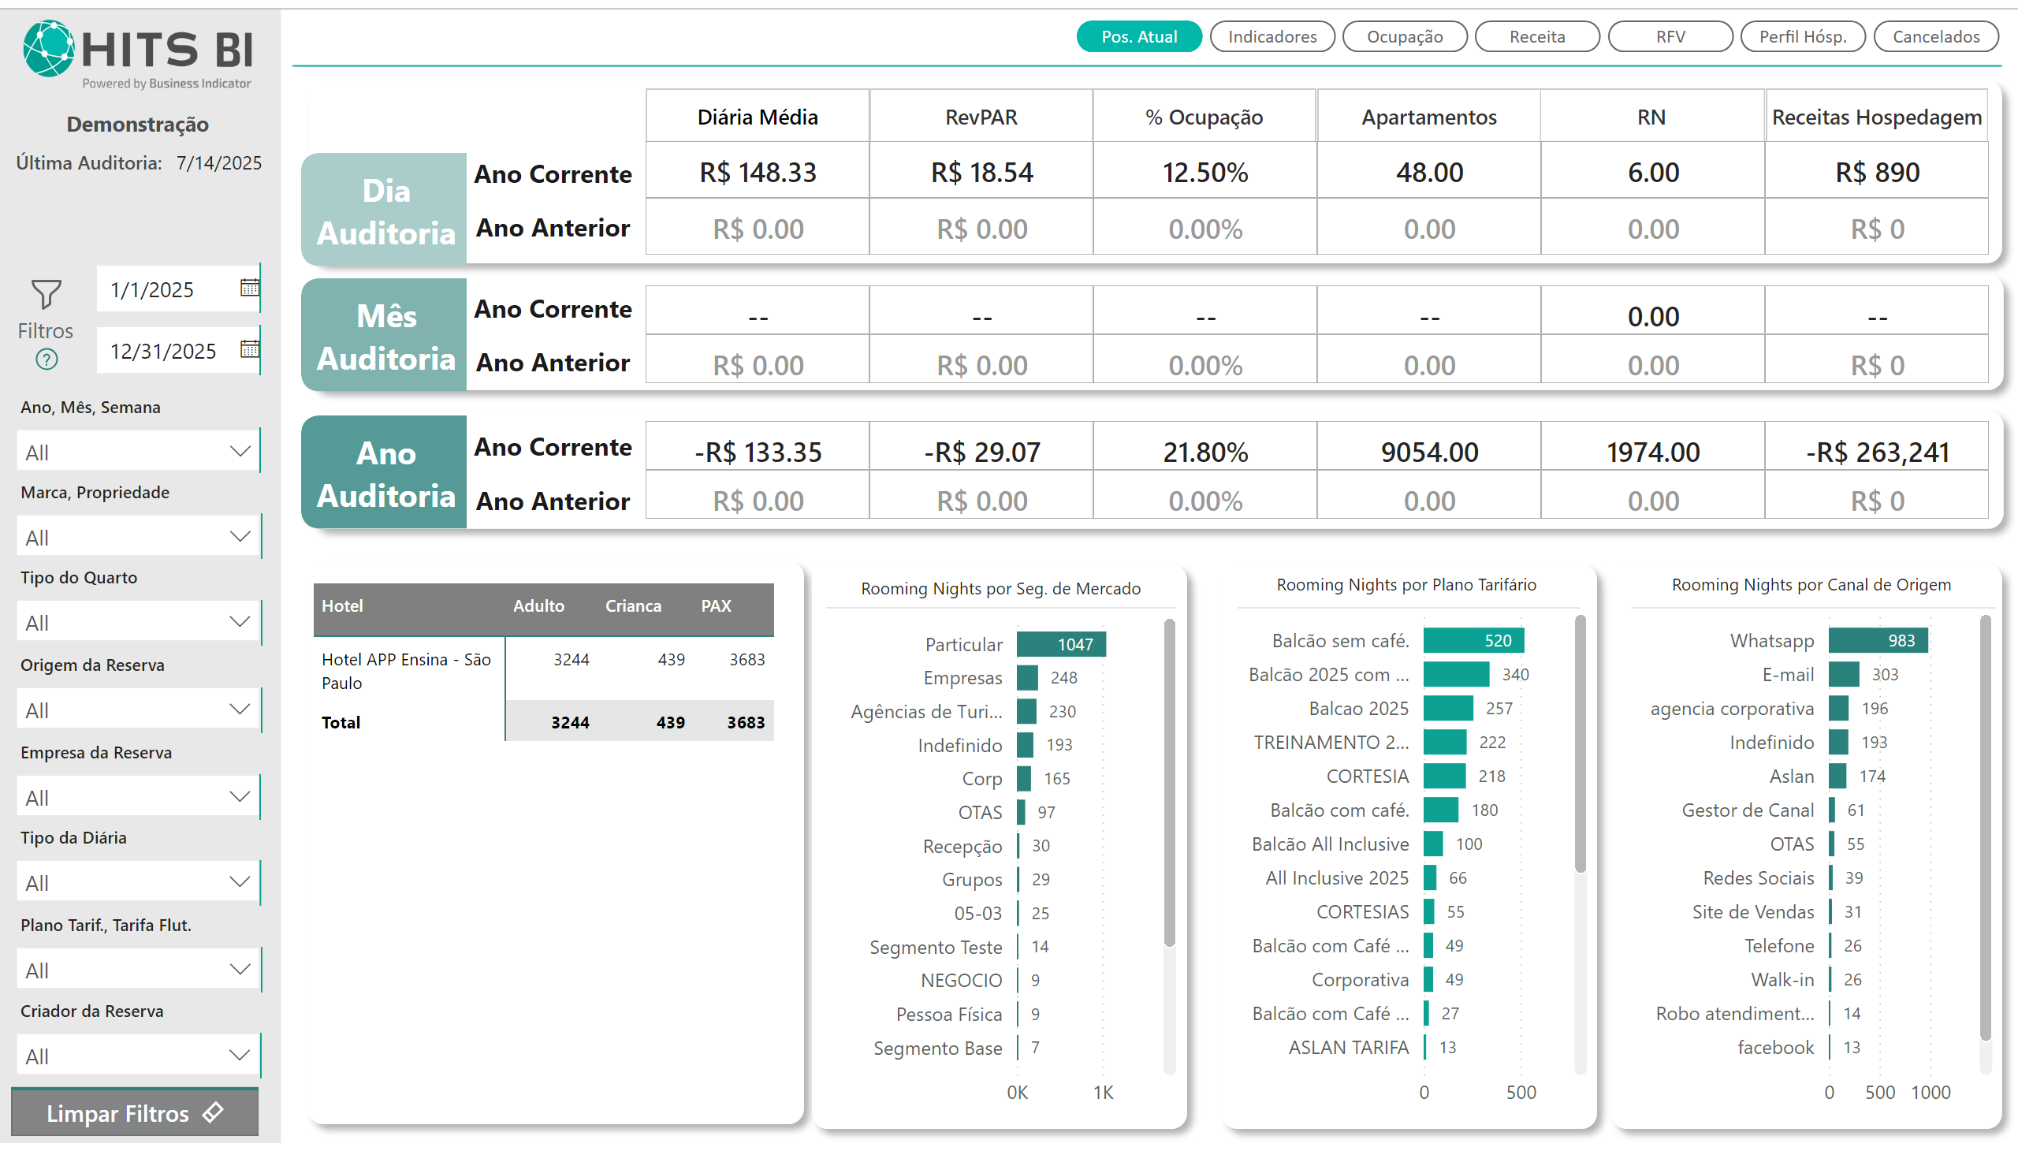Click the Receita navigation button
2018x1151 pixels.
(x=1536, y=36)
